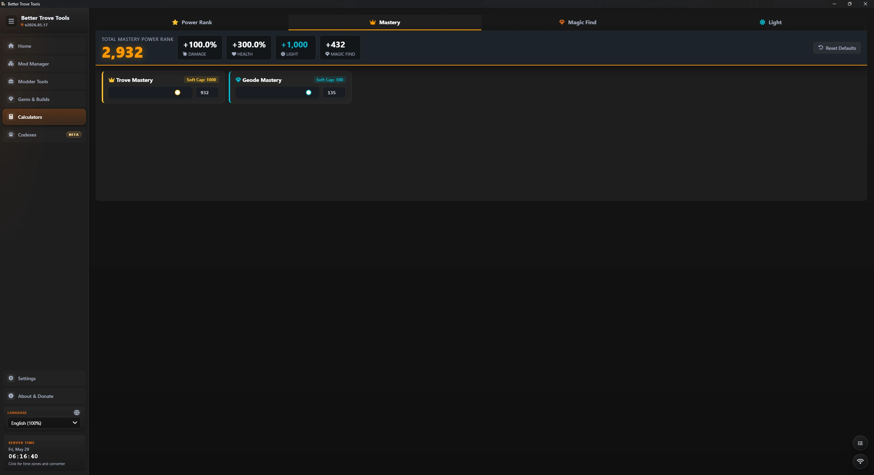Click the Trove Mastery slider handle

[178, 92]
